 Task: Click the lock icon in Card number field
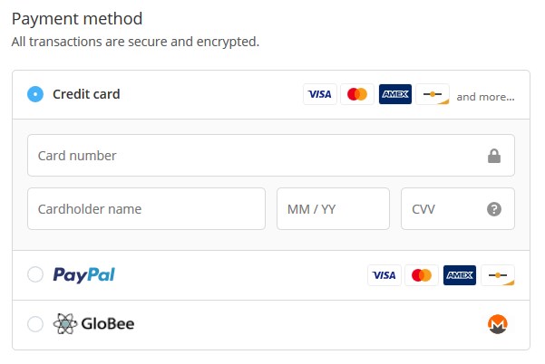tap(494, 156)
